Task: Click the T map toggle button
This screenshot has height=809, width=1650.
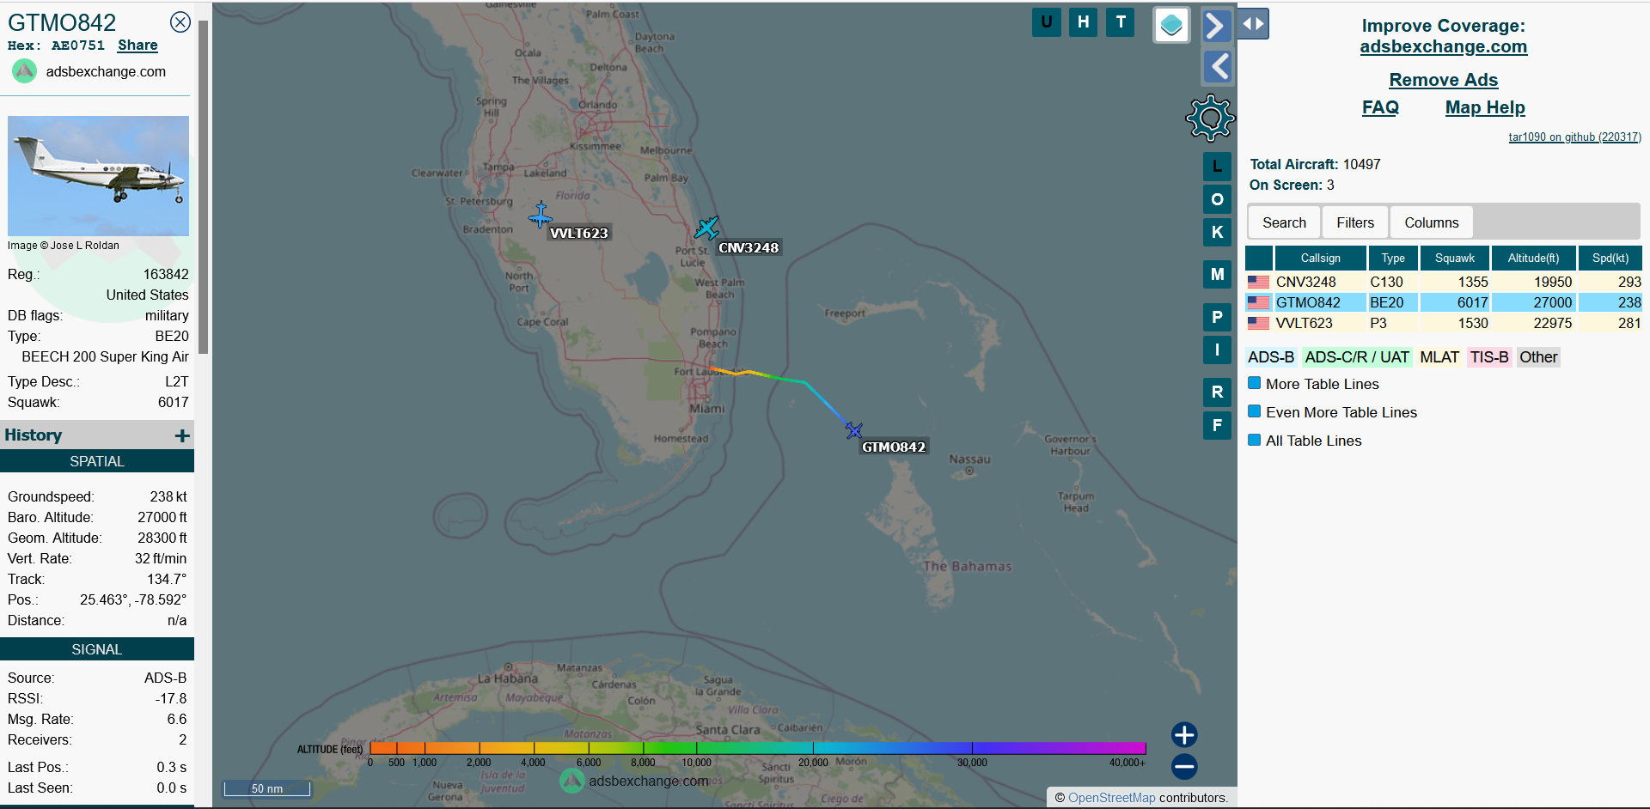Action: click(1121, 22)
